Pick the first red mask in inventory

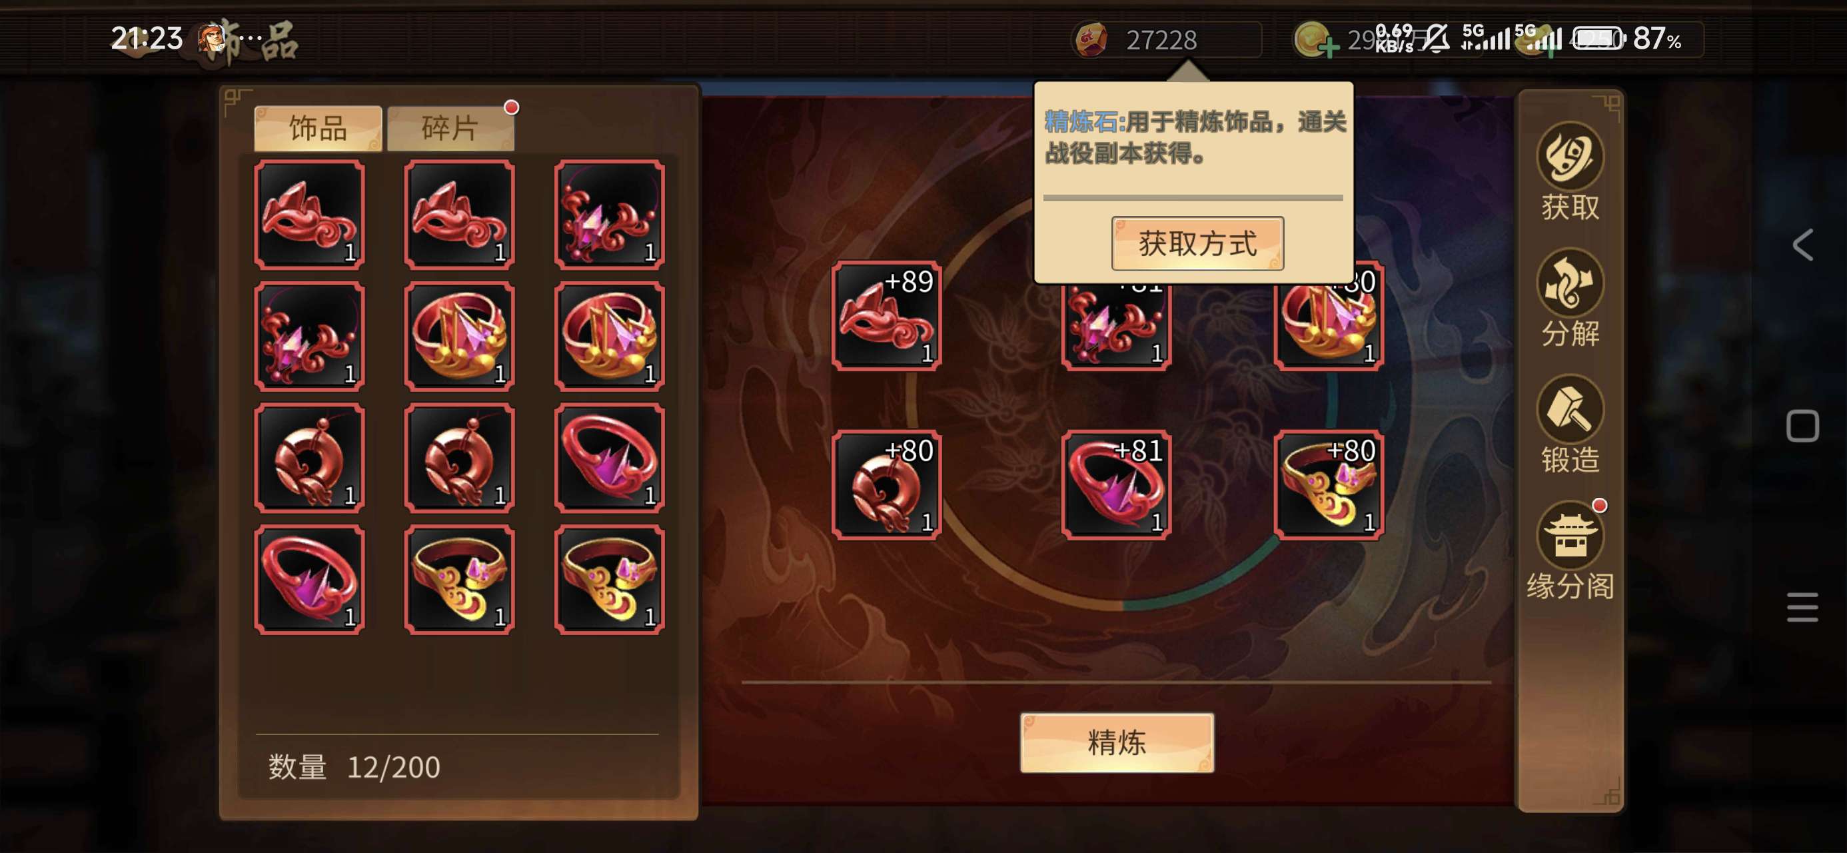click(x=310, y=215)
